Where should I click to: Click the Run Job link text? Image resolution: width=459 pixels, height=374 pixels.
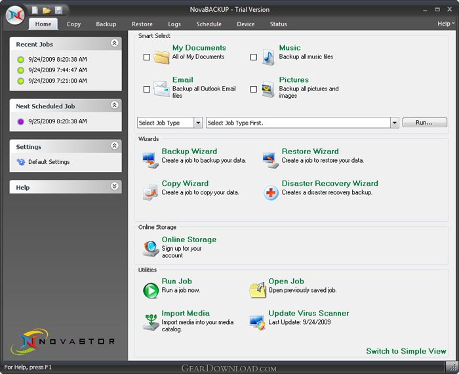point(177,281)
